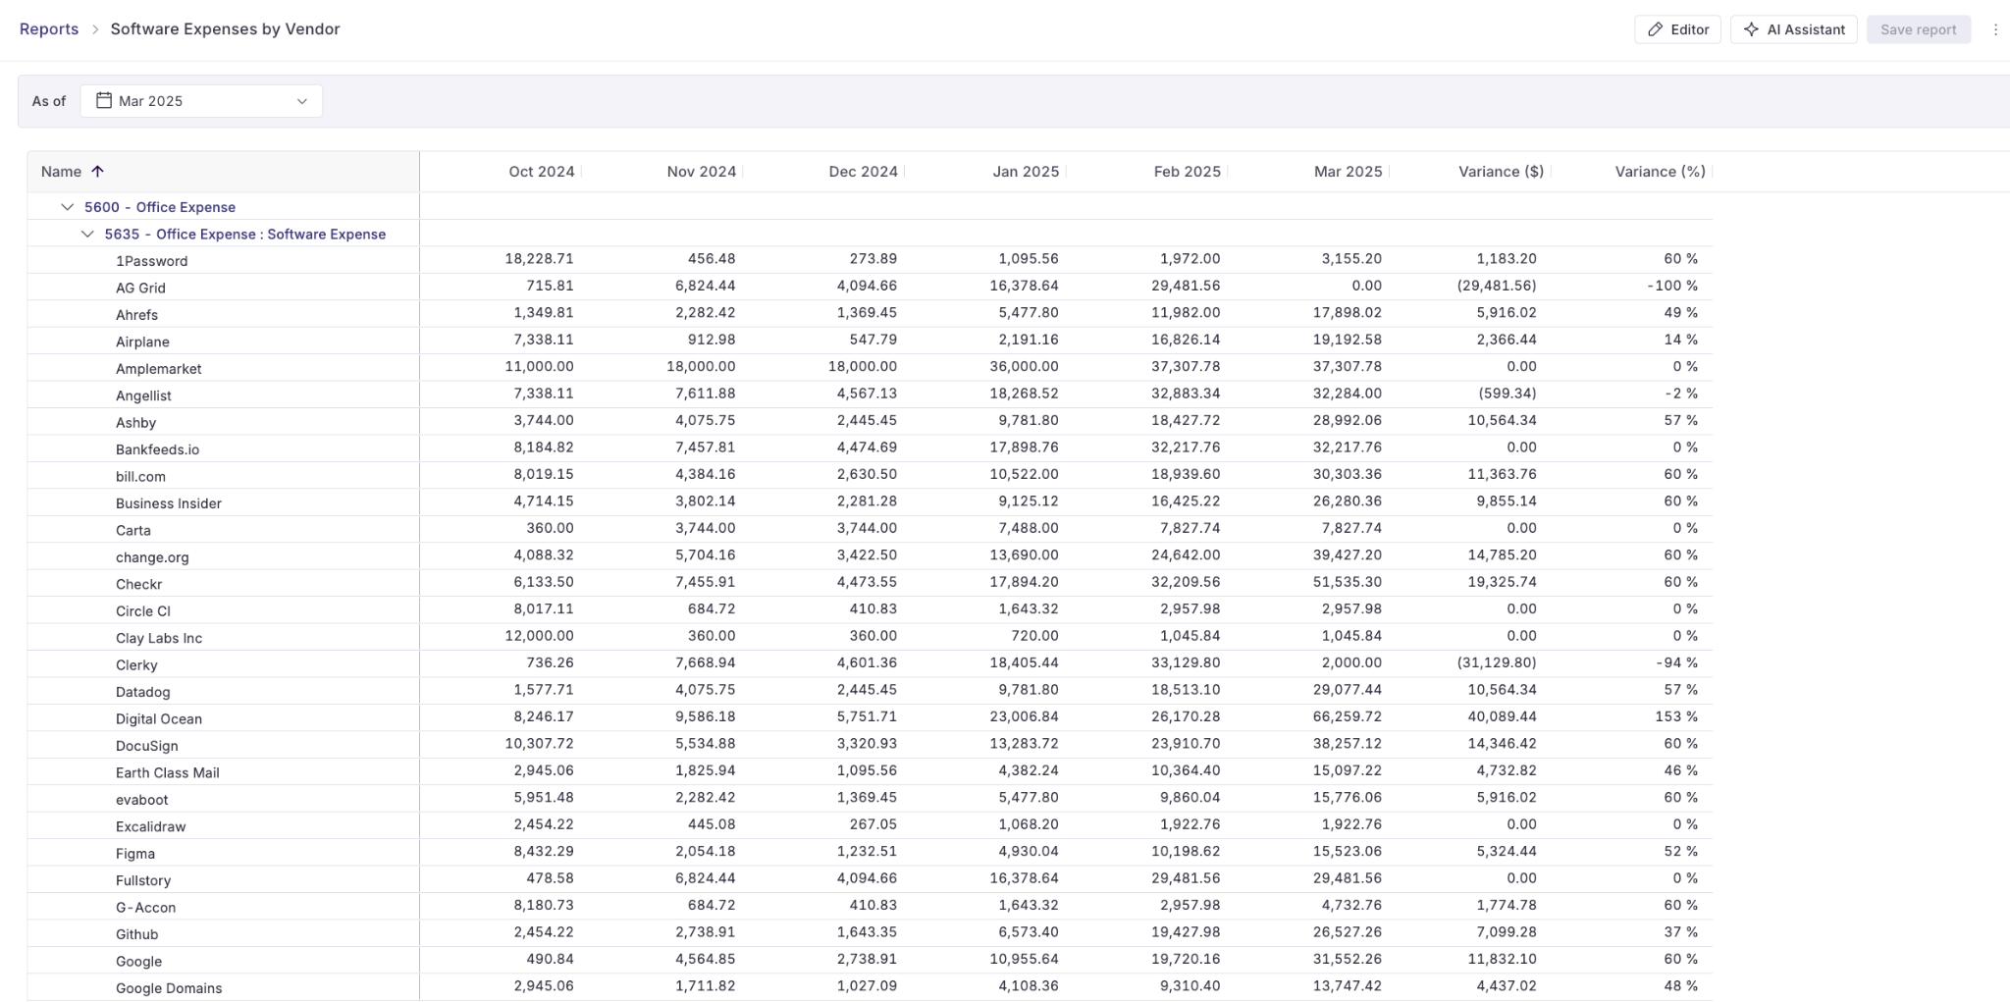Click the pencil icon on Editor button
The width and height of the screenshot is (2010, 1002).
pos(1655,29)
